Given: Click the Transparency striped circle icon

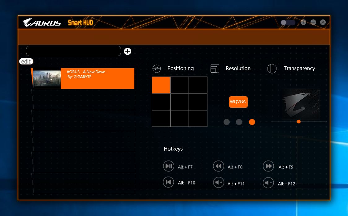Looking at the screenshot, I should pyautogui.click(x=272, y=69).
